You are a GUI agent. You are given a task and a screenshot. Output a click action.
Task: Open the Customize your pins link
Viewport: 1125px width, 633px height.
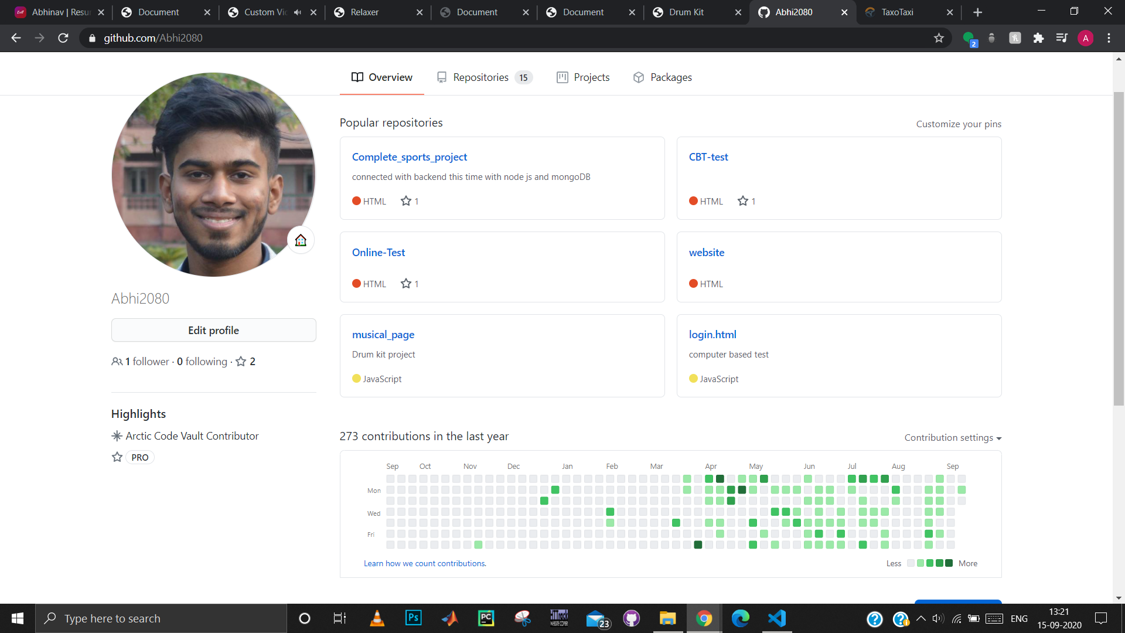point(959,124)
